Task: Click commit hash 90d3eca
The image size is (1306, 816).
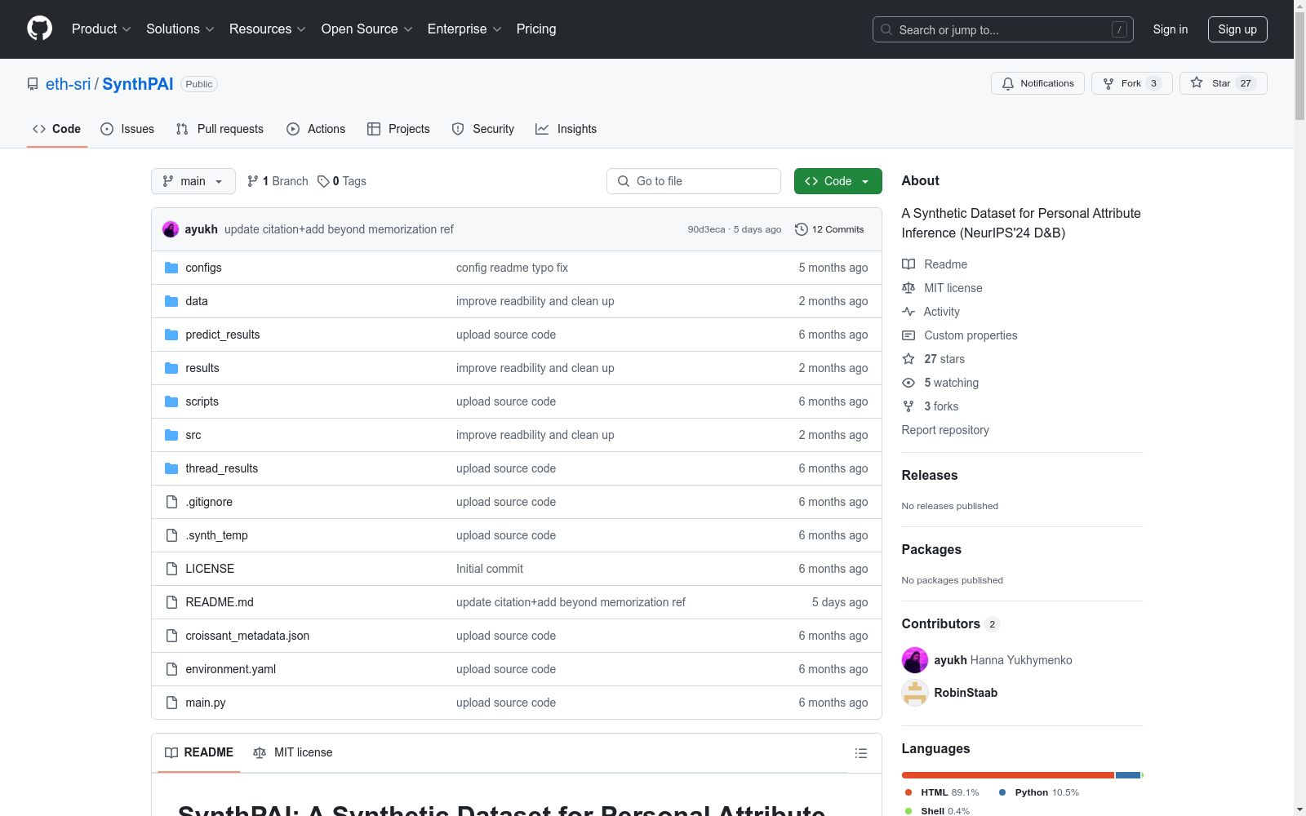Action: coord(706,229)
